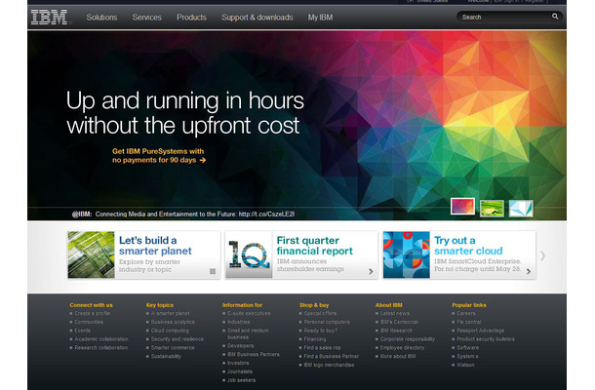The height and width of the screenshot is (390, 595).
Task: Open Find a Business Partner link
Action: [332, 356]
